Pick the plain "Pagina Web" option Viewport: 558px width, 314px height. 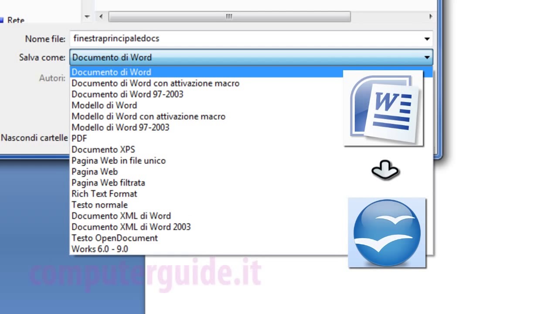pos(251,171)
